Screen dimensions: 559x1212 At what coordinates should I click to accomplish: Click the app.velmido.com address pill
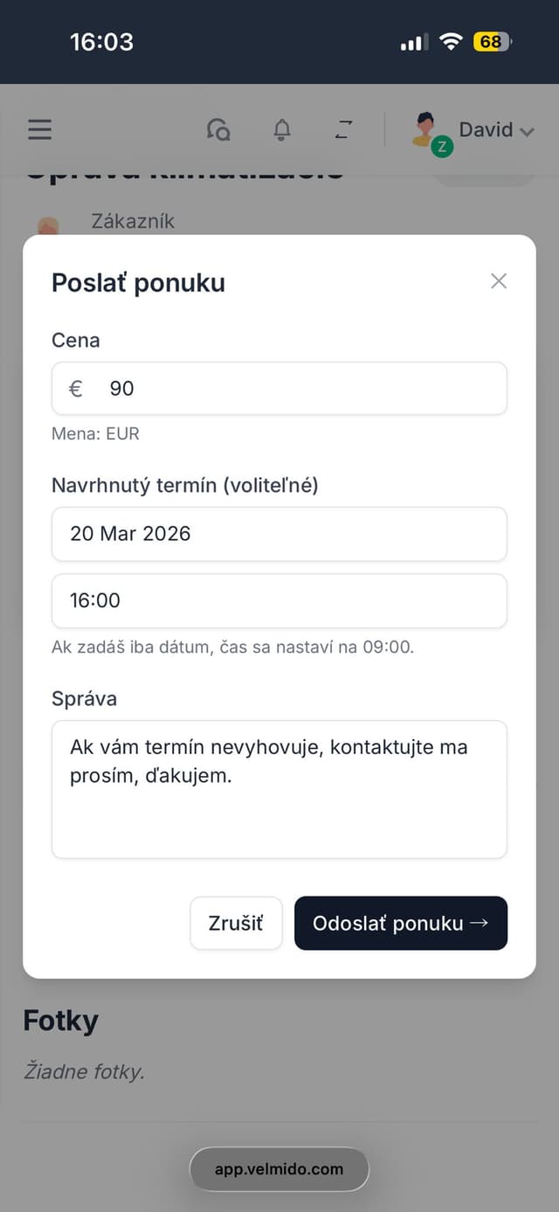click(279, 1169)
